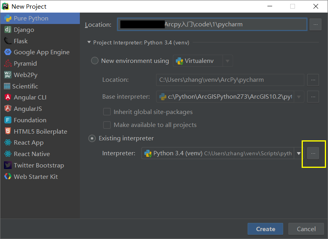
Task: Select Existing interpreter radio button
Action: click(x=92, y=138)
